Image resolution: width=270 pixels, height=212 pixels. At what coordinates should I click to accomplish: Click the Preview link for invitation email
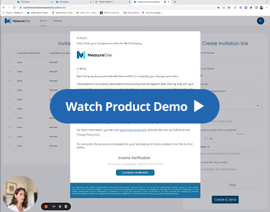240,134
